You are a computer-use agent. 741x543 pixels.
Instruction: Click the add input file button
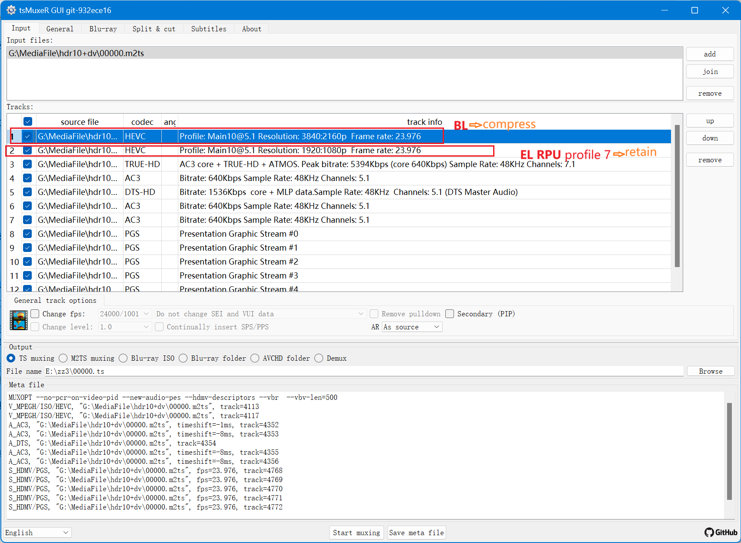(x=710, y=54)
